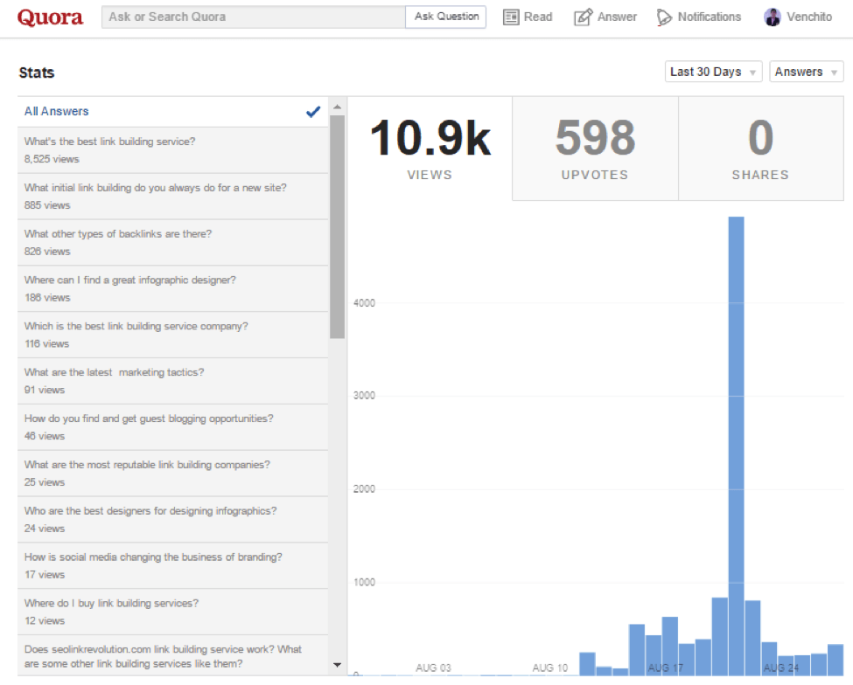Open the Answers filter dropdown
The height and width of the screenshot is (685, 853).
coord(807,72)
